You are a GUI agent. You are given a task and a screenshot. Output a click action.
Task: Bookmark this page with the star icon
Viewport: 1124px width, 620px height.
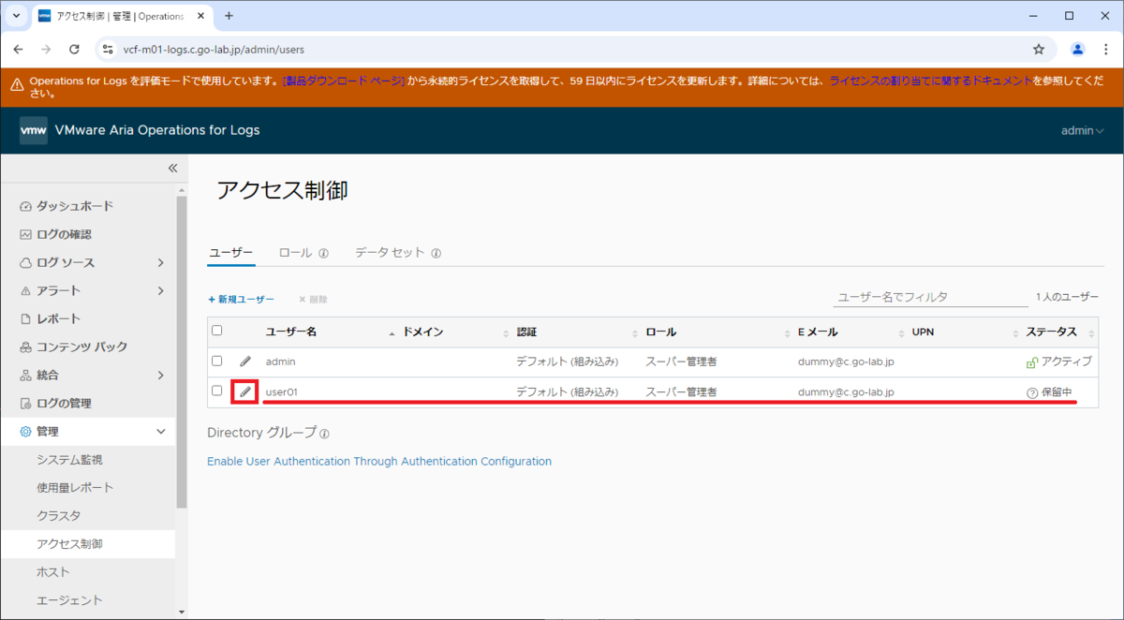(1038, 49)
